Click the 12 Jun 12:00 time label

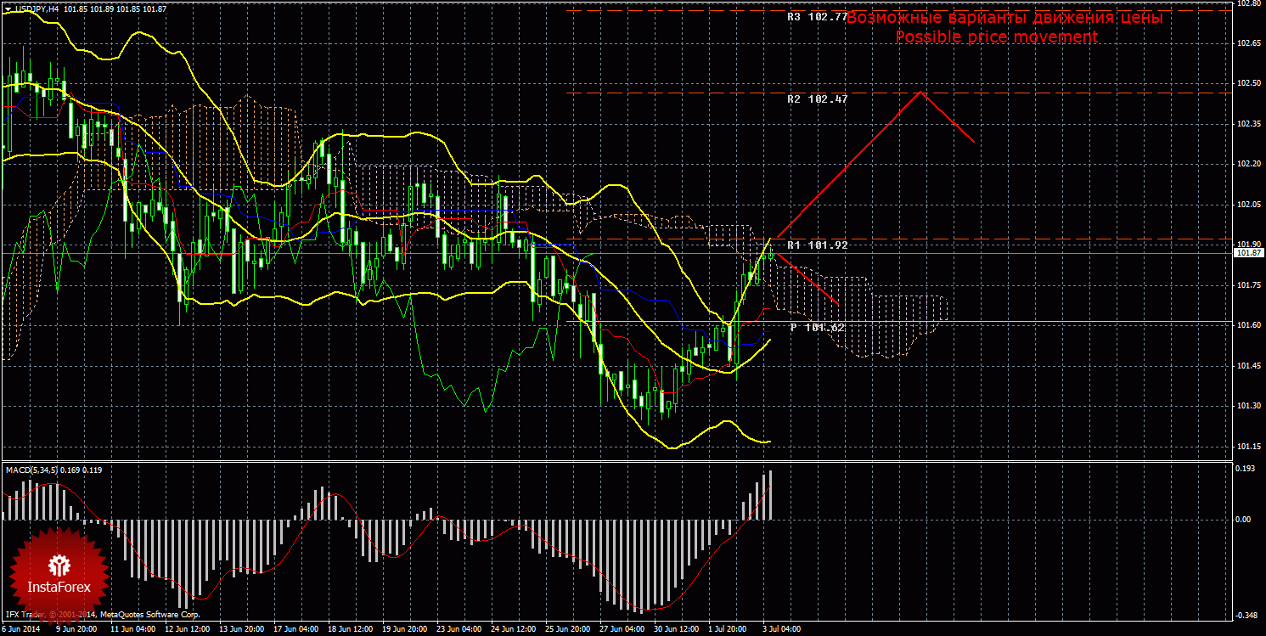188,629
